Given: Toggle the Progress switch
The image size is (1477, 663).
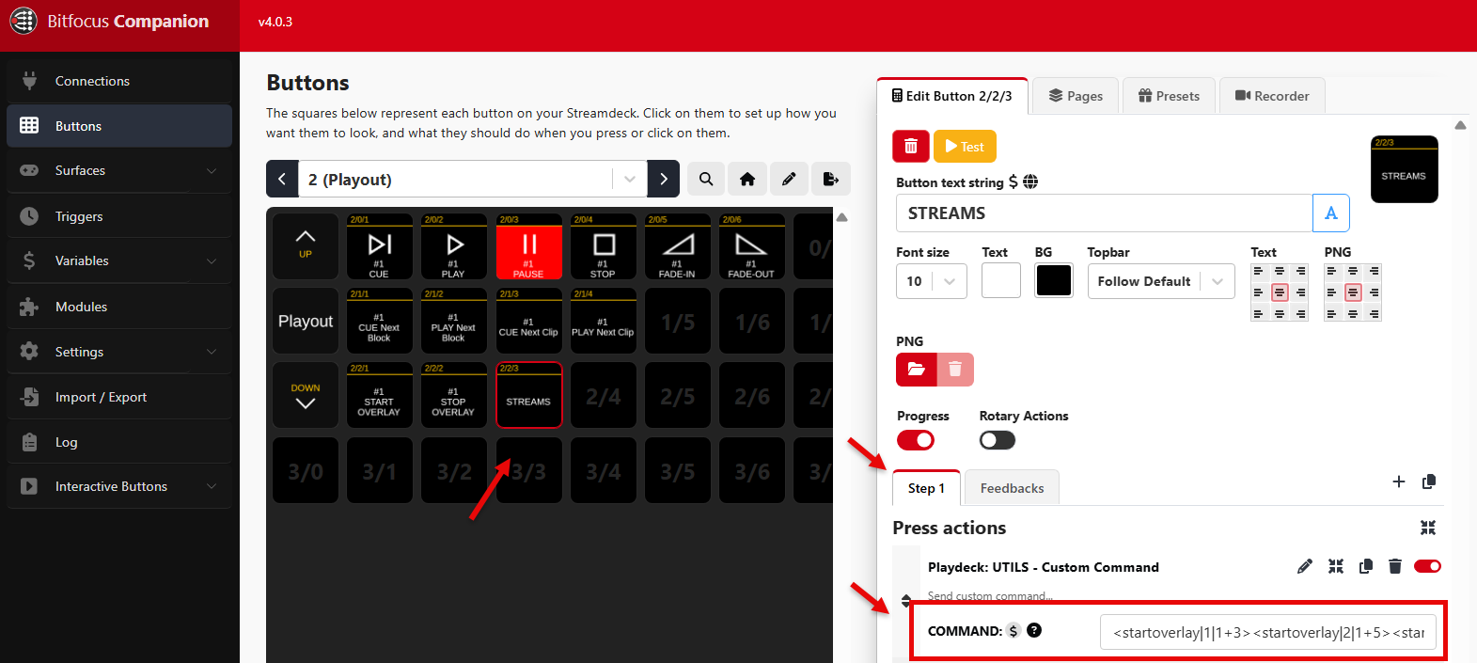Looking at the screenshot, I should coord(916,440).
